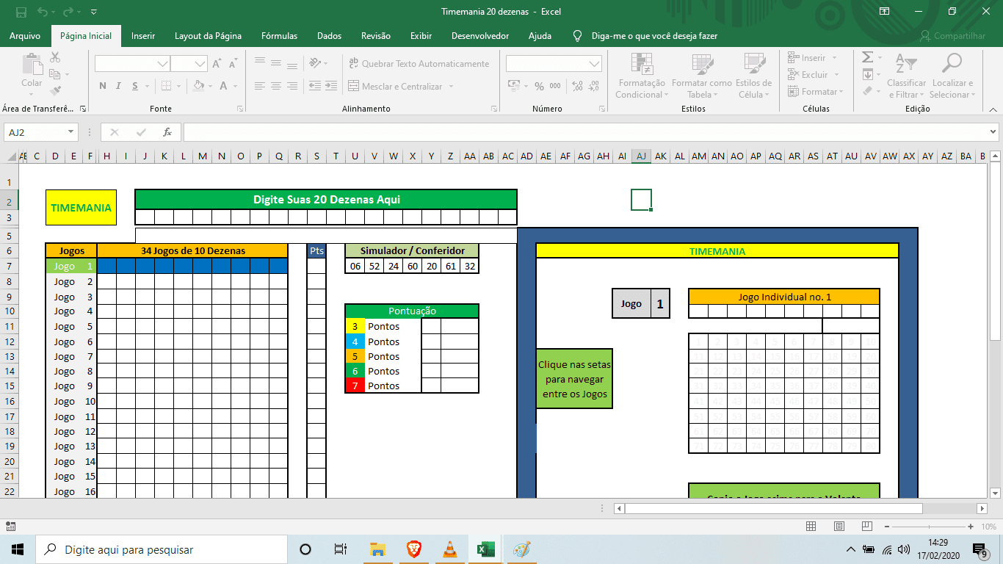1003x564 pixels.
Task: Open Estilos de Célula gallery
Action: pos(753,76)
